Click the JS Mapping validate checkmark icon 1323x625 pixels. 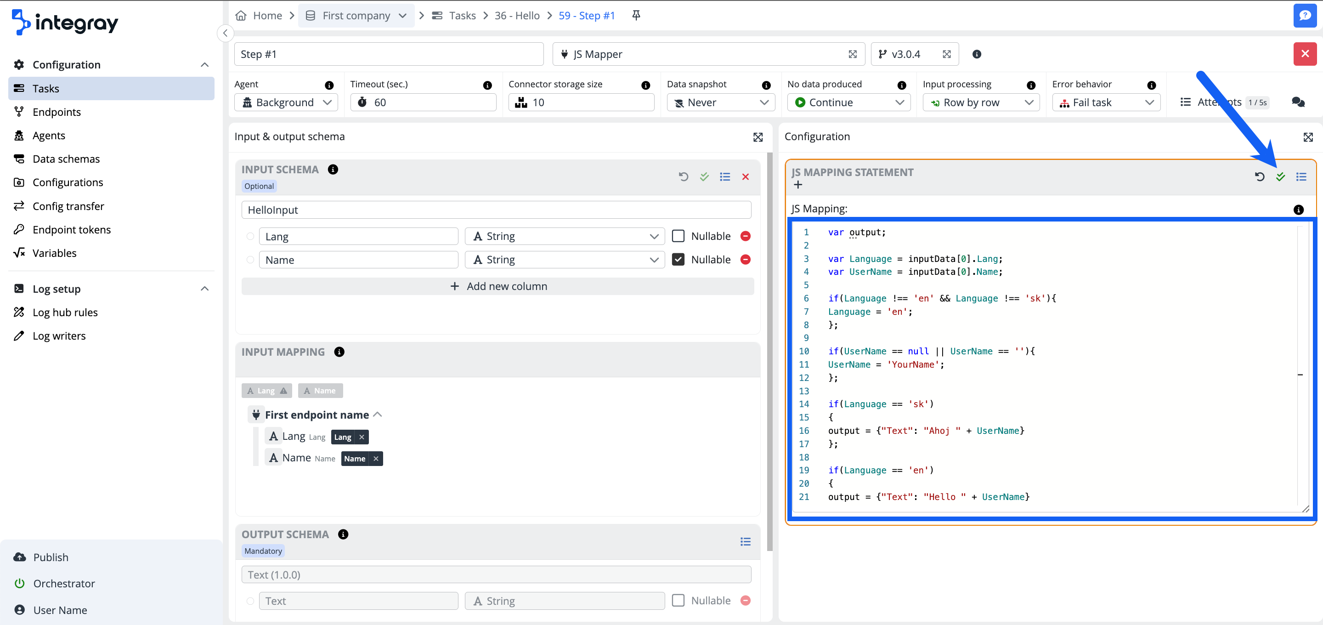[1280, 177]
